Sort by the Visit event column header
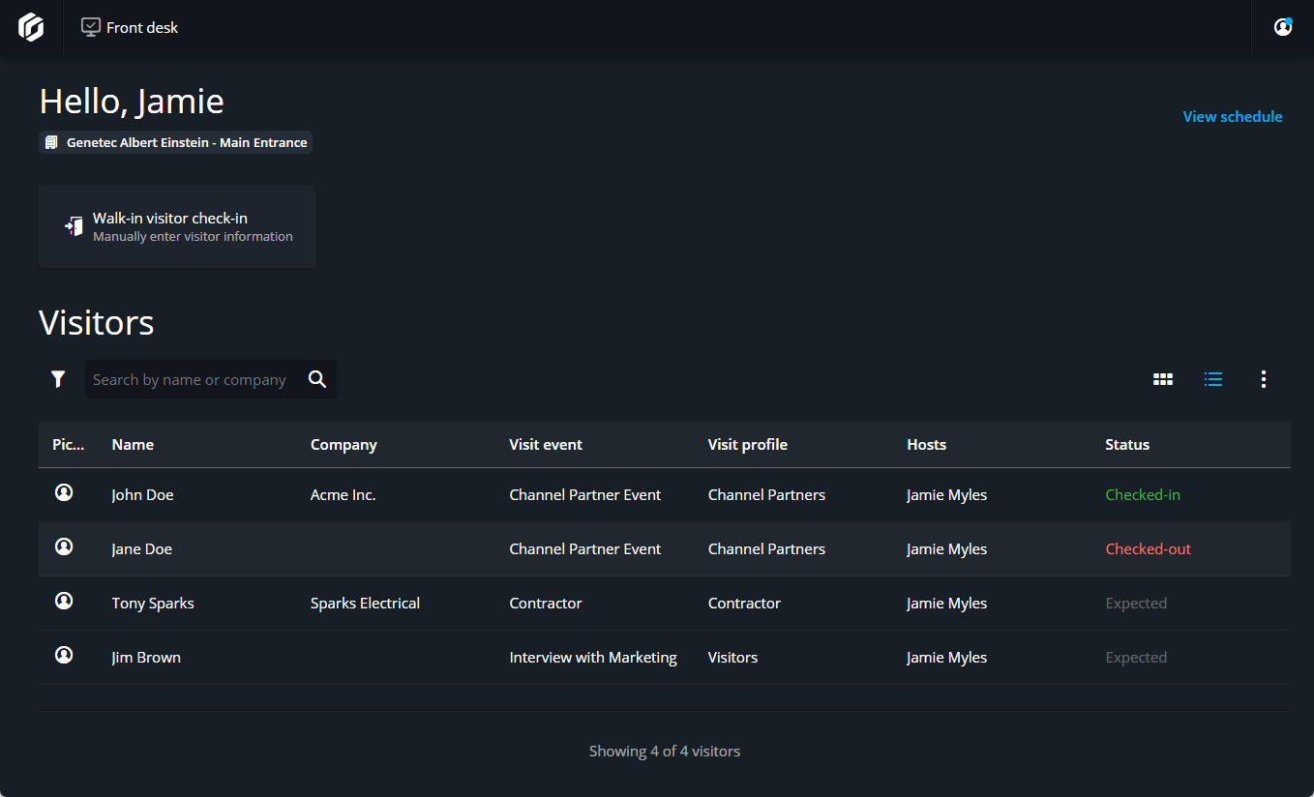The image size is (1314, 797). point(546,445)
